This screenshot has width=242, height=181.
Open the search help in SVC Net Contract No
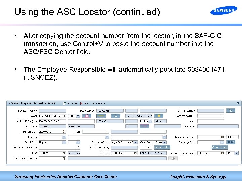click(x=64, y=158)
